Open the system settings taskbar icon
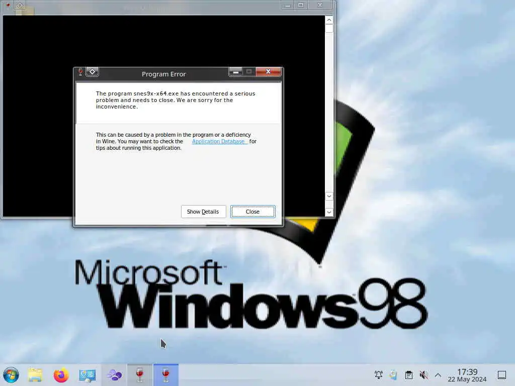The height and width of the screenshot is (386, 515). tap(88, 375)
